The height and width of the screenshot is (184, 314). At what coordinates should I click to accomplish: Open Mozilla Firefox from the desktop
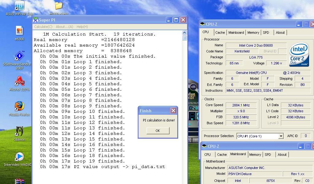click(19, 106)
